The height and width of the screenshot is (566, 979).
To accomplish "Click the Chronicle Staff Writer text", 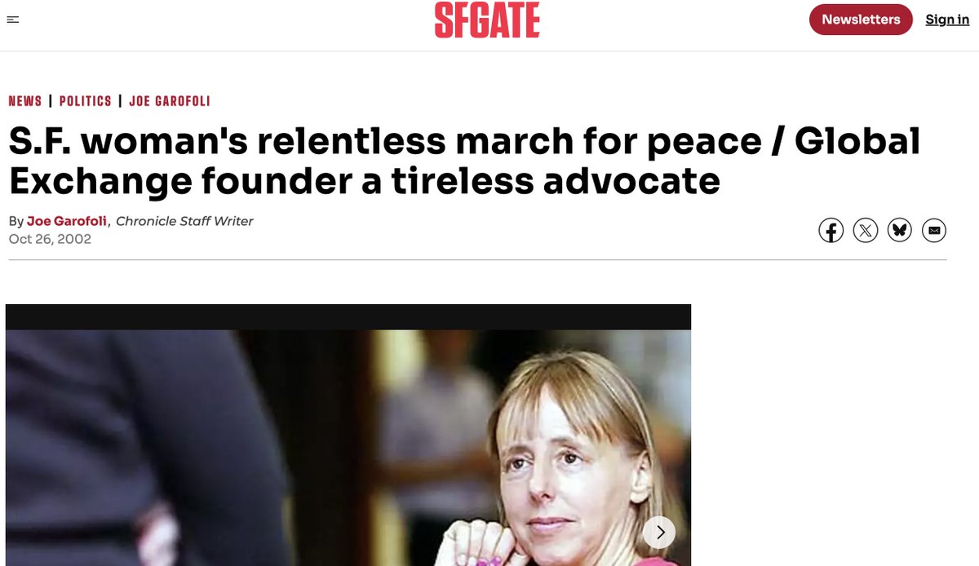I will pos(184,221).
